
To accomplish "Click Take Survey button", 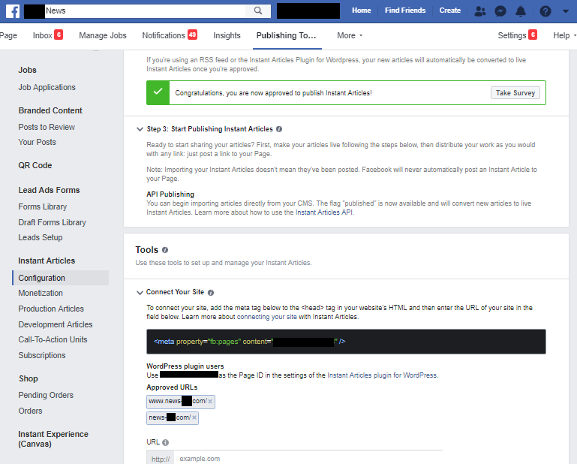I will point(515,93).
